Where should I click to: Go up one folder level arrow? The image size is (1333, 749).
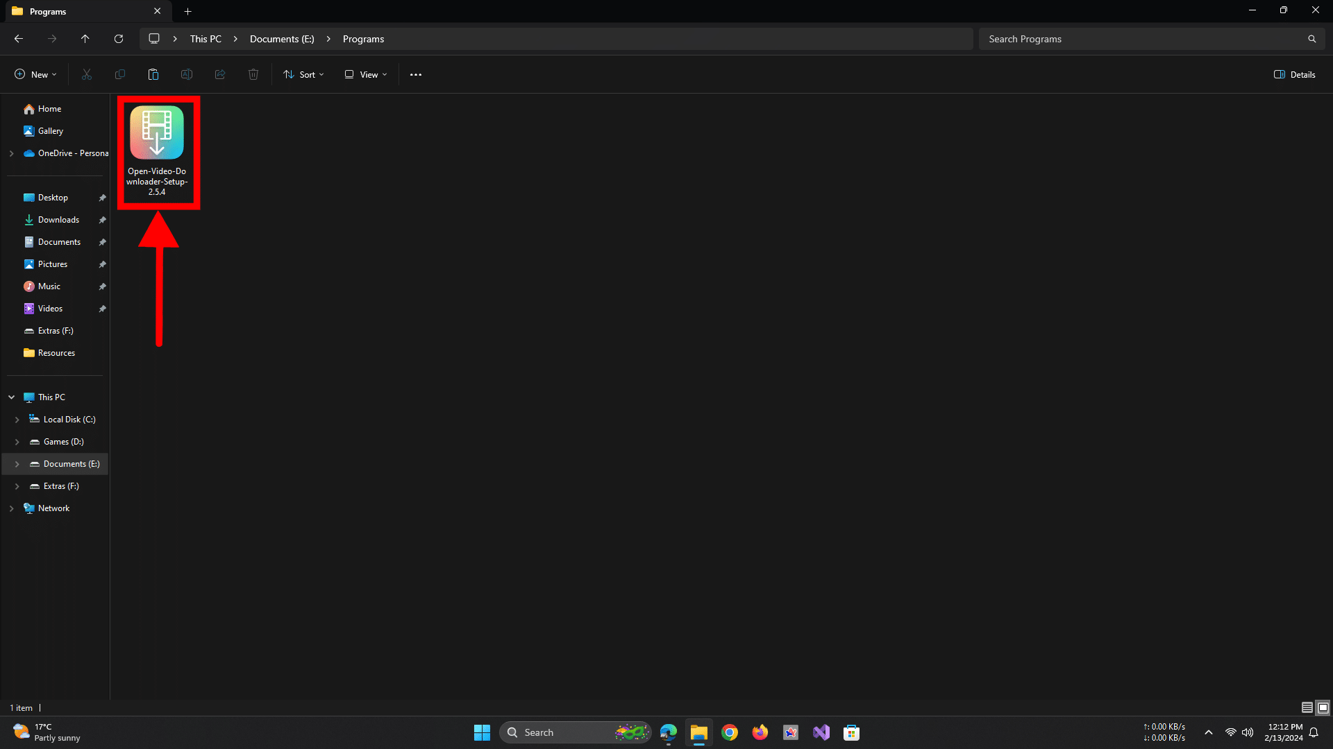tap(85, 39)
